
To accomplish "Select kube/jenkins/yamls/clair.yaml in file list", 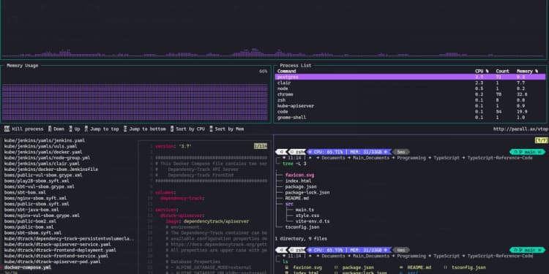I will [42, 164].
